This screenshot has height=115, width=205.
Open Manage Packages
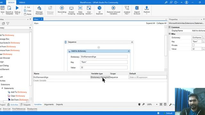coord(39,10)
